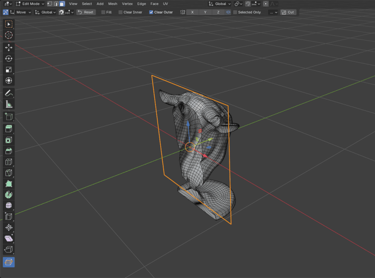Viewport: 375px width, 278px height.
Task: Open the View menu
Action: click(73, 4)
